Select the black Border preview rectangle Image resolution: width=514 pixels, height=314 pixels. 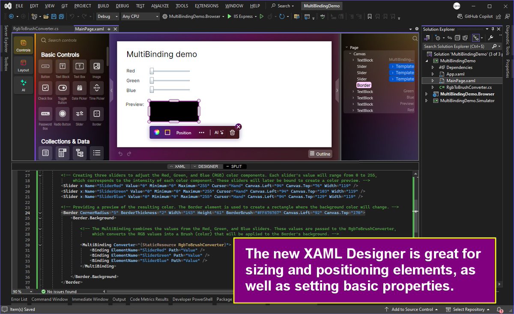pyautogui.click(x=174, y=111)
